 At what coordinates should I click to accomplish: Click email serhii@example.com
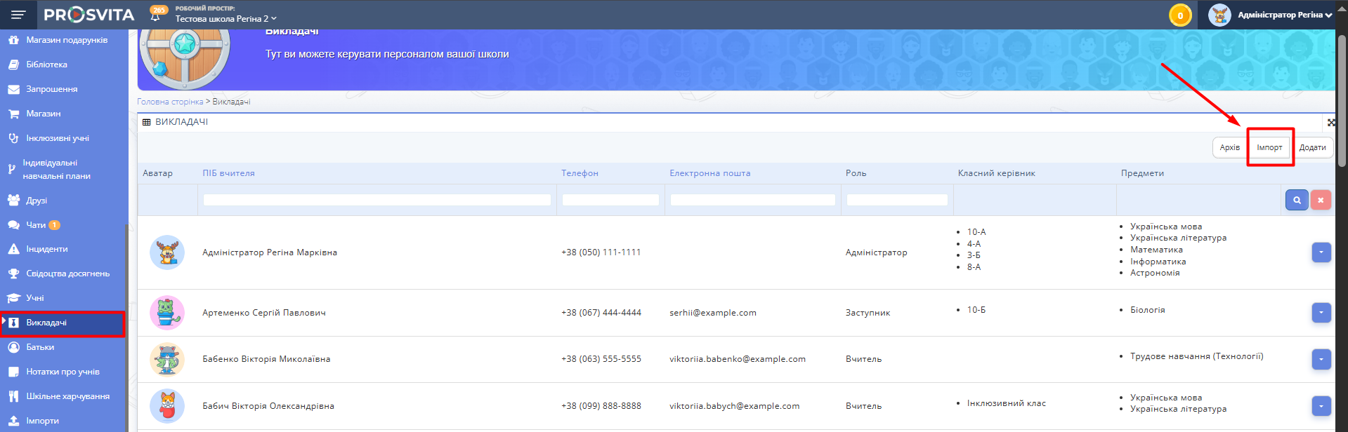click(x=713, y=313)
